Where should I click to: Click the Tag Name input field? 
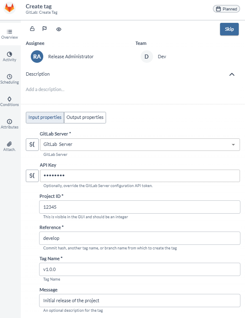click(140, 269)
